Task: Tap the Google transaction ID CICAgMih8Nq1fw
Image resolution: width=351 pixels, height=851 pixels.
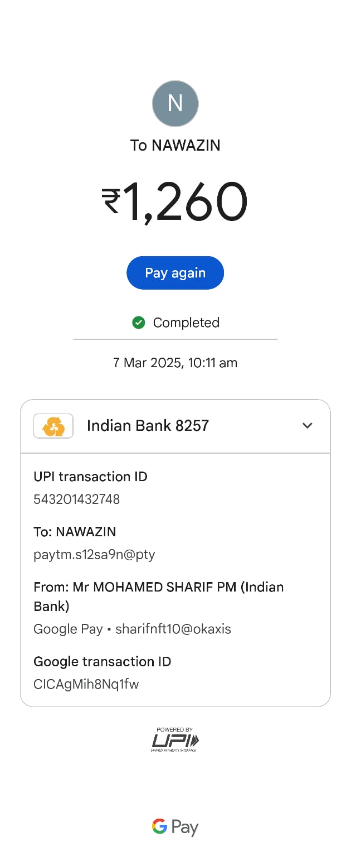Action: pos(86,684)
